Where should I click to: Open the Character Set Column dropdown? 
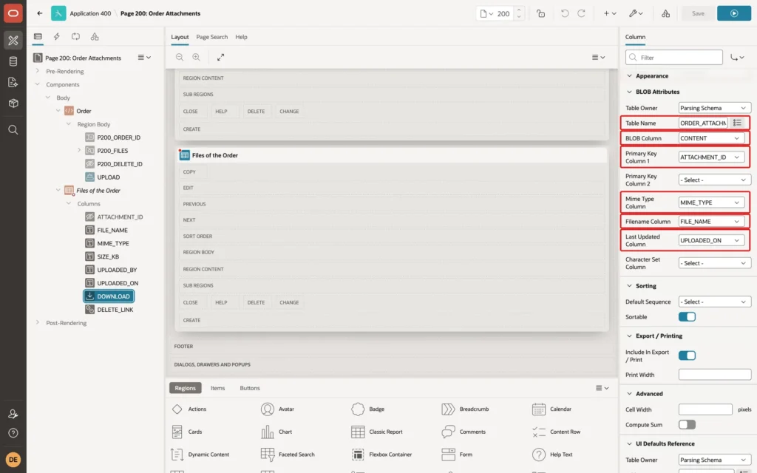[715, 263]
